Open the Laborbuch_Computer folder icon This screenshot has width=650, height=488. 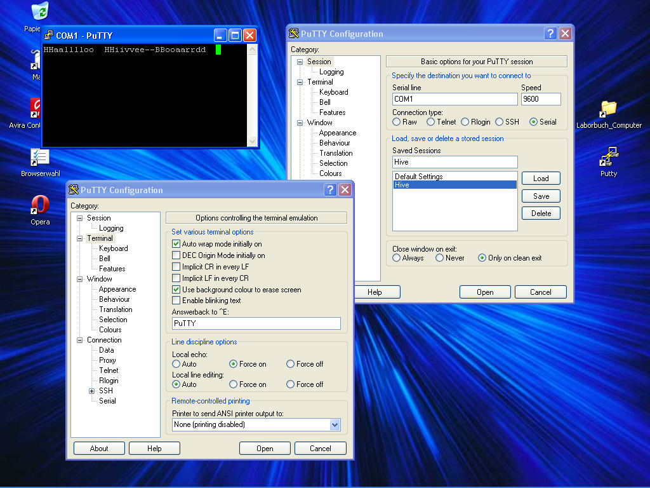[609, 109]
